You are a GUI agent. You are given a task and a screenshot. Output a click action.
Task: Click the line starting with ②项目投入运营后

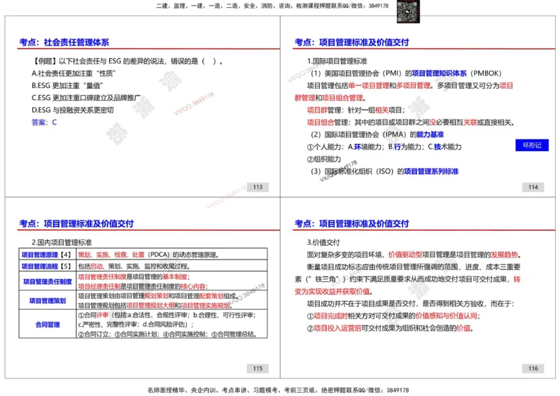click(x=391, y=328)
